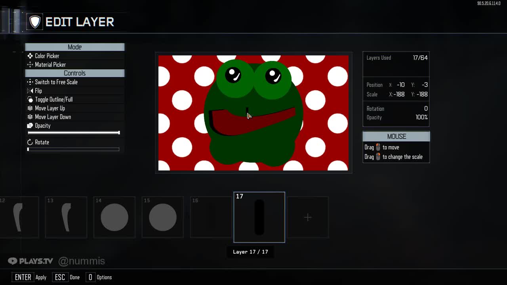
Task: Click the ENTER Apply button
Action: pos(29,277)
